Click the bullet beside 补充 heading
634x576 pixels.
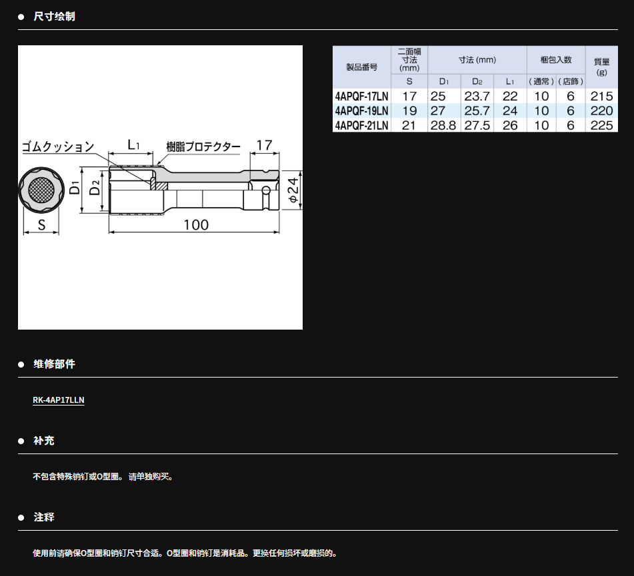21,441
